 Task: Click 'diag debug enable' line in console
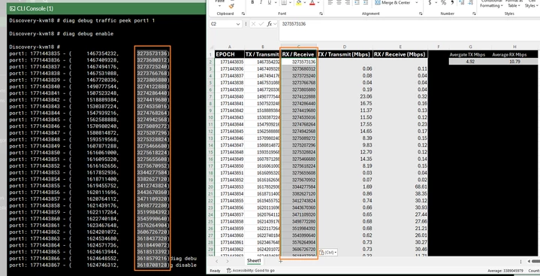(x=62, y=33)
